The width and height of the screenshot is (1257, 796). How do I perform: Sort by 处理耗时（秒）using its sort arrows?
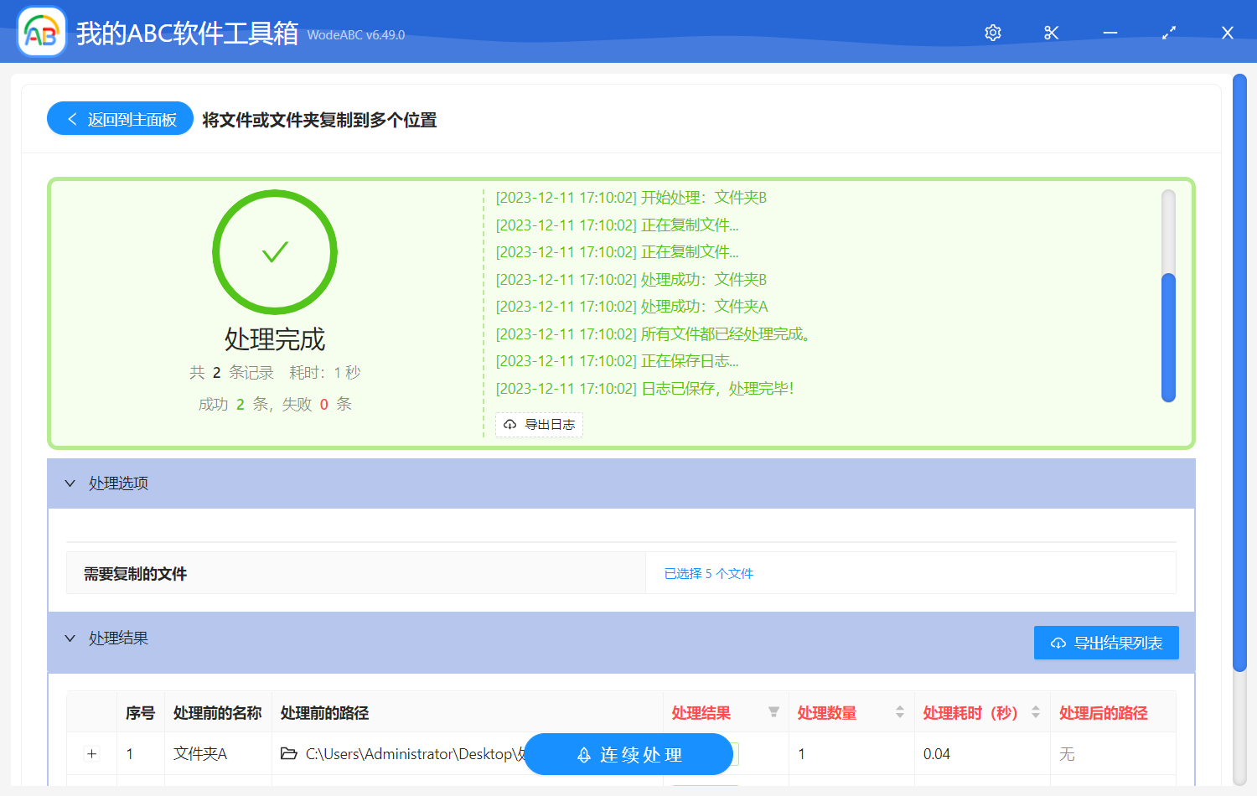[x=1034, y=712]
